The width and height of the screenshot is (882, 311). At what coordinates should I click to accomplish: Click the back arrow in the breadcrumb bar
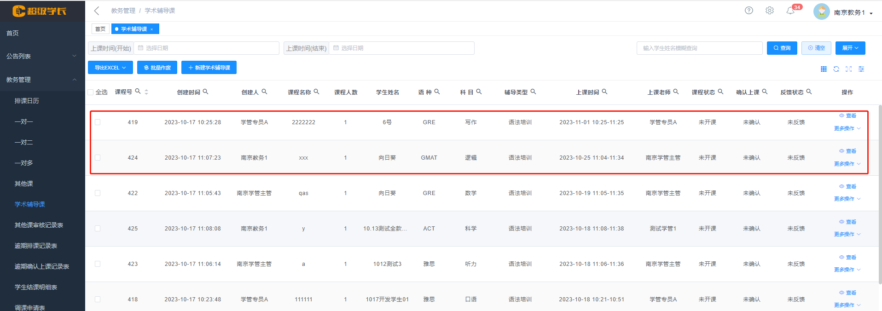click(97, 11)
